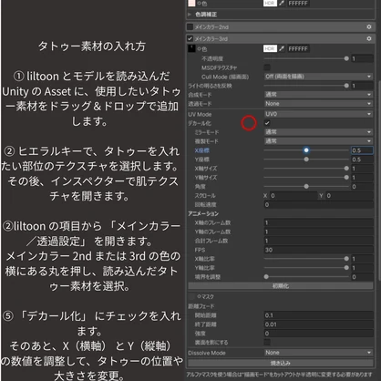Click the マスク texture slot
The width and height of the screenshot is (381, 381).
click(191, 296)
